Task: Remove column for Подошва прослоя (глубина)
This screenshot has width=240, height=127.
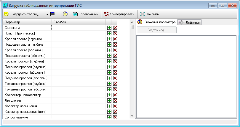Action: 115,67
